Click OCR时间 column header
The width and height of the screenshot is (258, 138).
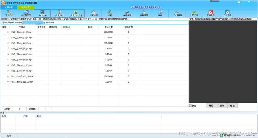point(67,27)
